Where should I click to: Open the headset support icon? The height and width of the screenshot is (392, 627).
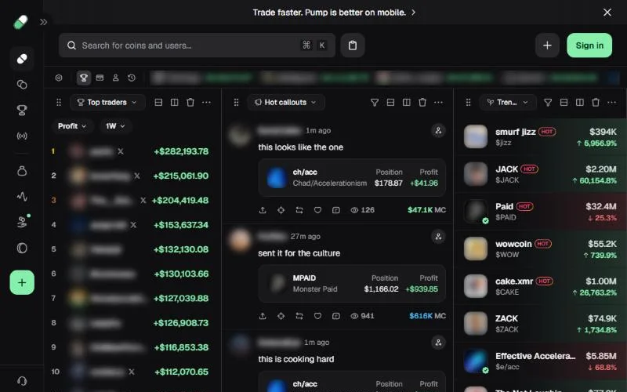[x=22, y=380]
